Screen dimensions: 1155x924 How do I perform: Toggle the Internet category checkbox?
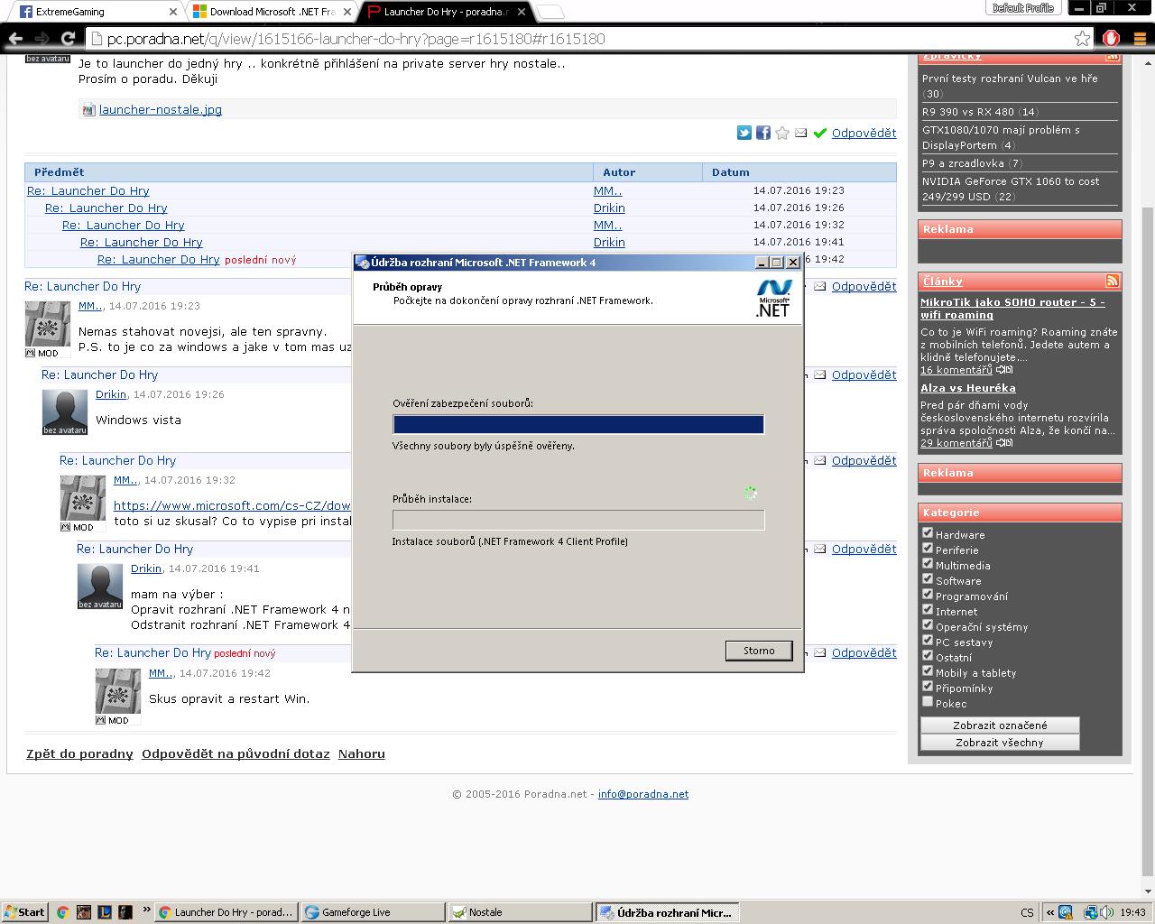928,610
